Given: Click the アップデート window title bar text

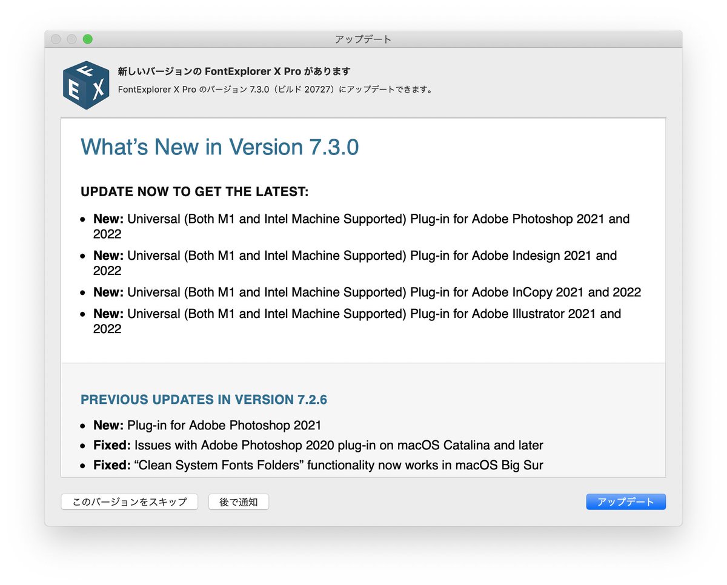Looking at the screenshot, I should point(363,39).
